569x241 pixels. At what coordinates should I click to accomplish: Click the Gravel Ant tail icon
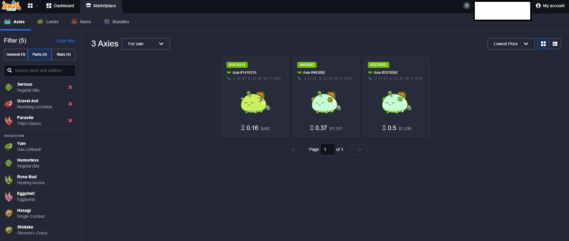9,104
